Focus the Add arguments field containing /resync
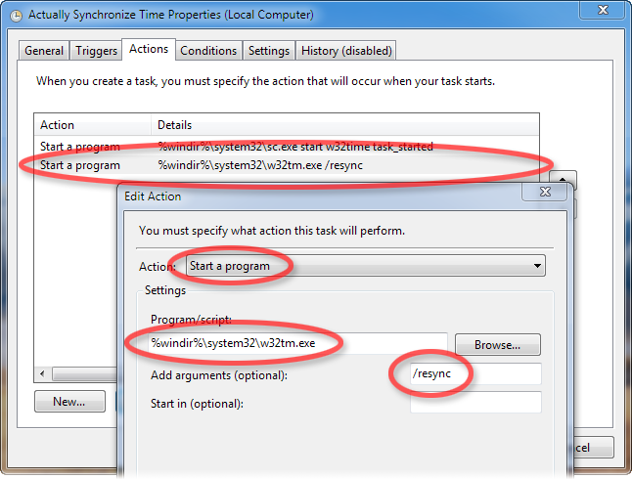This screenshot has height=479, width=632. (475, 373)
